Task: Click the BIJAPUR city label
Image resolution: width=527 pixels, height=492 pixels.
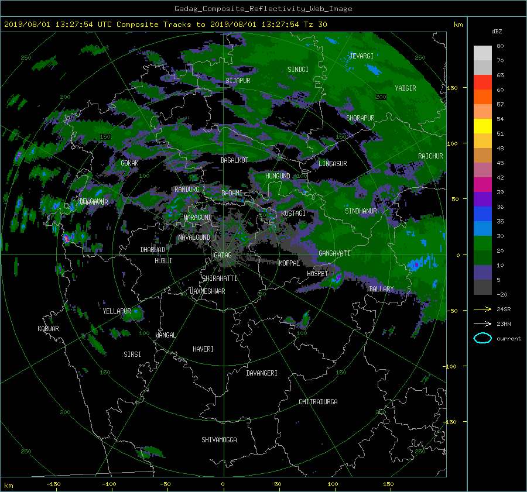Action: (x=238, y=81)
